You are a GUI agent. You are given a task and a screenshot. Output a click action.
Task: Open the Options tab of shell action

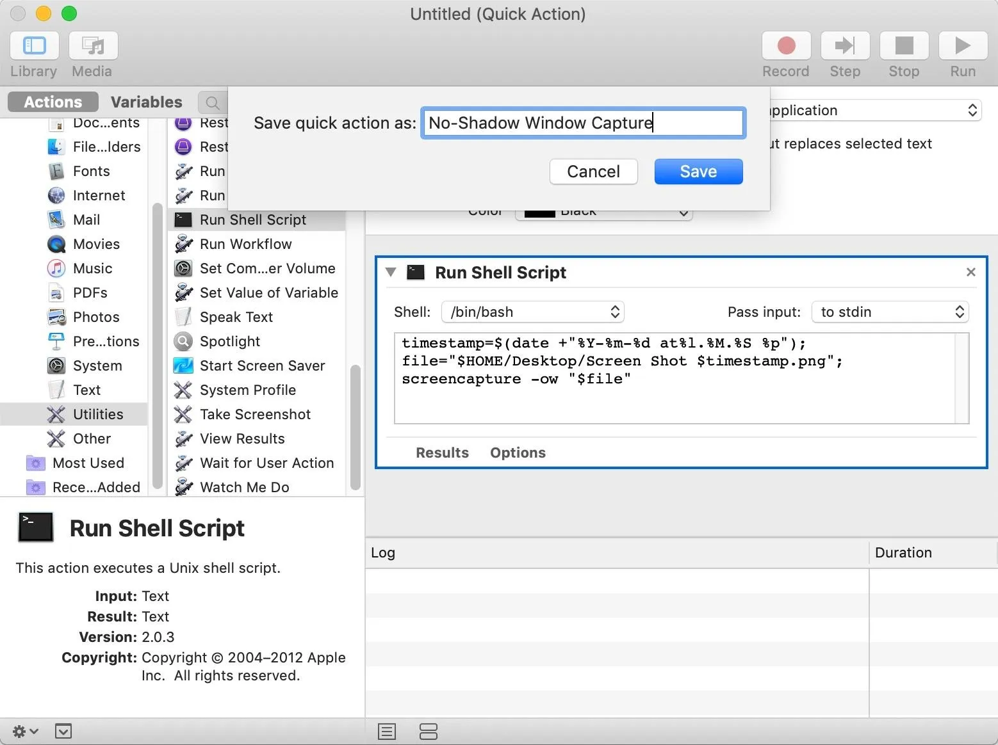pos(518,453)
